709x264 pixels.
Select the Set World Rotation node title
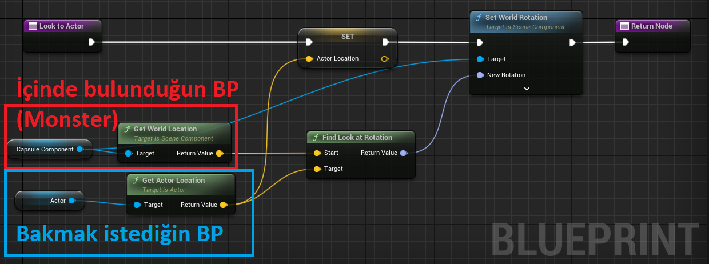point(516,18)
